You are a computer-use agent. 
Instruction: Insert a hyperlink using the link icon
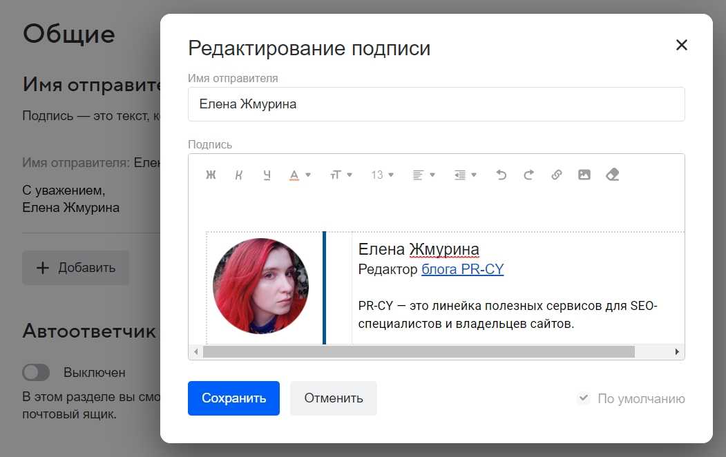(557, 175)
